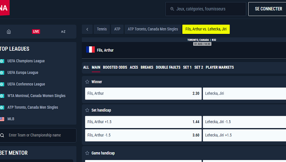Screen dimensions: 286x162
Task: Click the search magnifier in games search
Action: click(x=172, y=9)
